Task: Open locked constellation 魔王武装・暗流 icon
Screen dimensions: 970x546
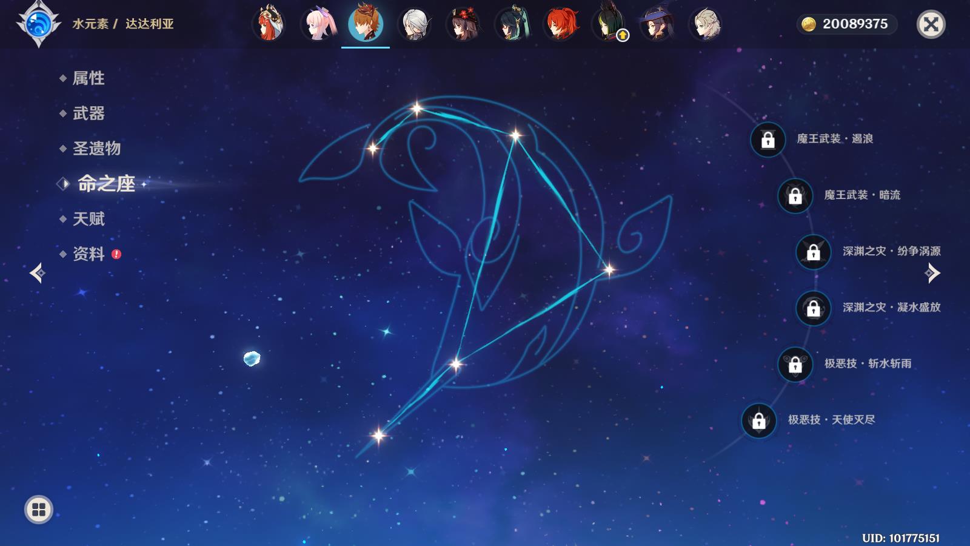Action: (795, 196)
